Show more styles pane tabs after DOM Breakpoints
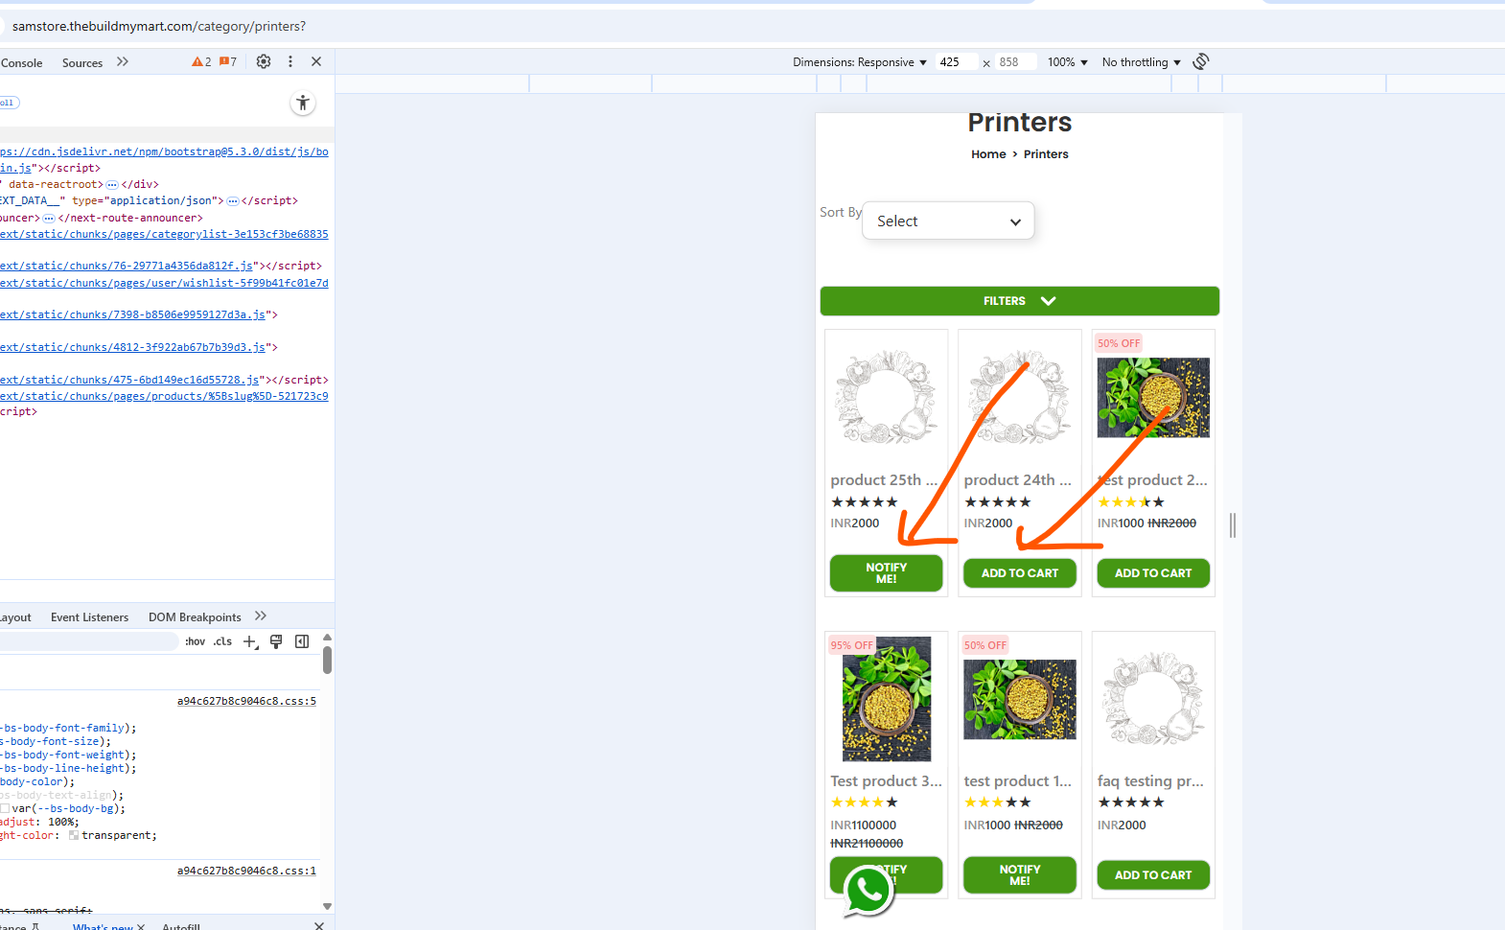Image resolution: width=1505 pixels, height=930 pixels. pyautogui.click(x=261, y=616)
